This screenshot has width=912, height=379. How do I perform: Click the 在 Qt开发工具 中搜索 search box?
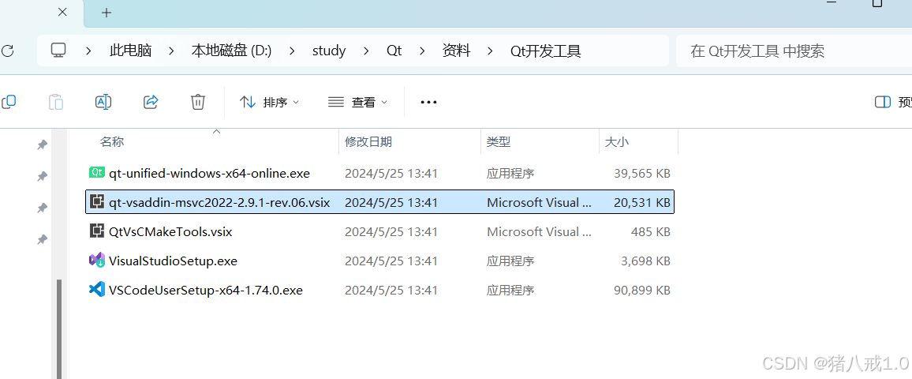tap(794, 51)
